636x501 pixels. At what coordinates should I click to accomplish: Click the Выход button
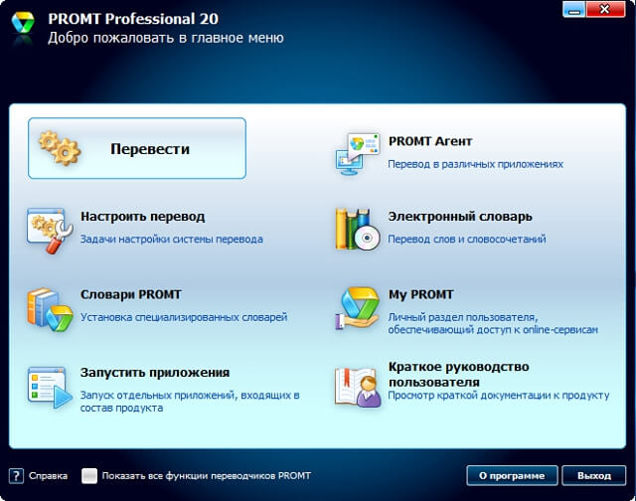(594, 475)
